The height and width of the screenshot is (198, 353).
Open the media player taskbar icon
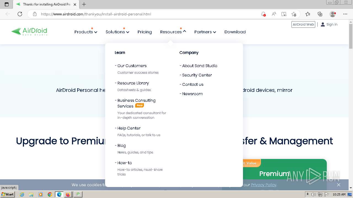click(41, 194)
